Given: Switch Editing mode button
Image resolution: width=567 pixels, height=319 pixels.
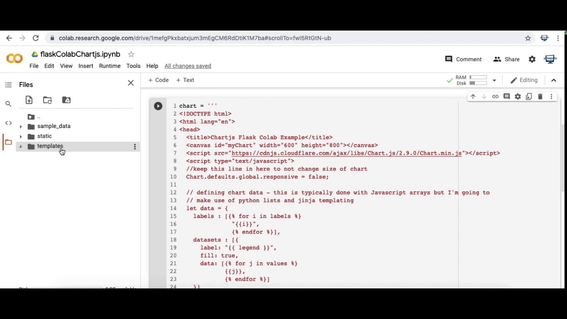Looking at the screenshot, I should click(x=524, y=80).
